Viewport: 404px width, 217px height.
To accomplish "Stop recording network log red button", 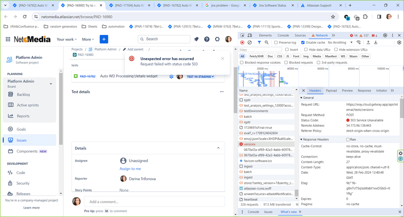I will click(x=242, y=43).
